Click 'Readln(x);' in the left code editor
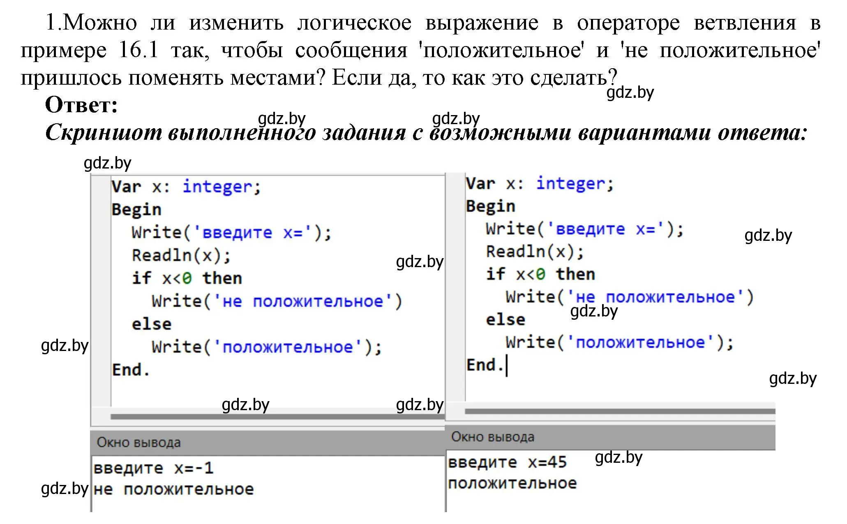Screen dimensions: 847x524 click(x=181, y=256)
